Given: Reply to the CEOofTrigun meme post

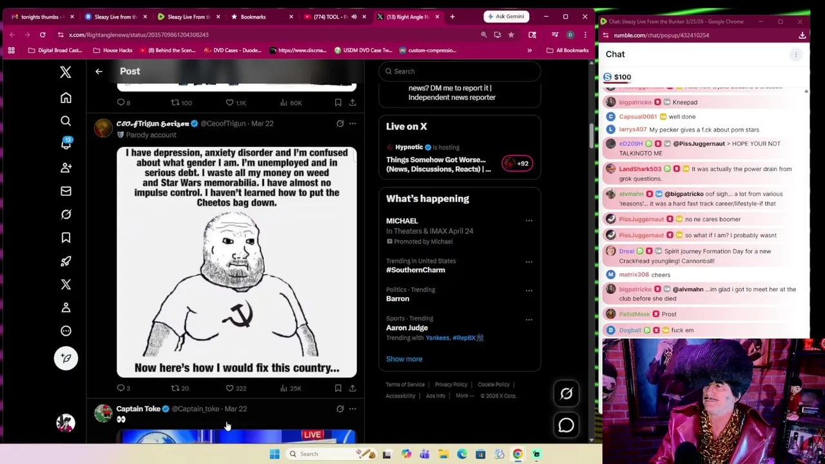Looking at the screenshot, I should (x=123, y=388).
